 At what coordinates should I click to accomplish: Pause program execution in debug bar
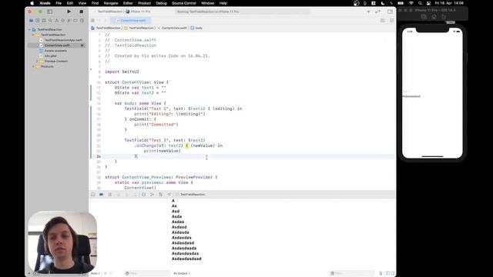[x=110, y=195]
